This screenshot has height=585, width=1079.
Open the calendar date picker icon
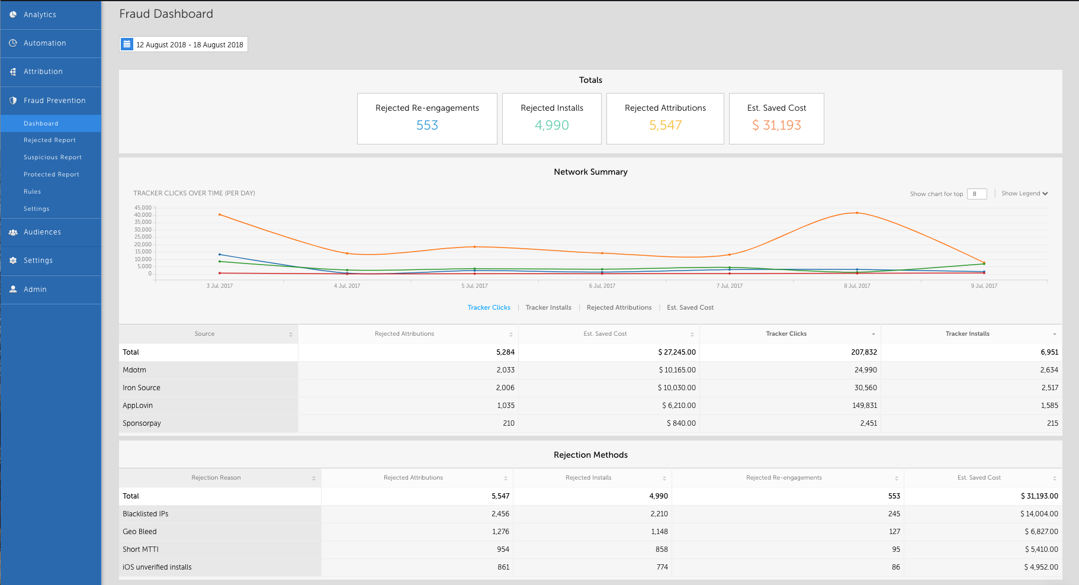point(127,44)
